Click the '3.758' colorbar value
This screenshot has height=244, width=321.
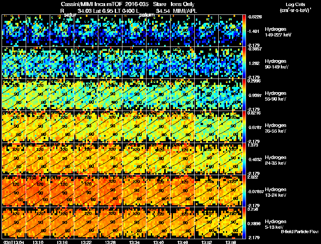[253, 209]
